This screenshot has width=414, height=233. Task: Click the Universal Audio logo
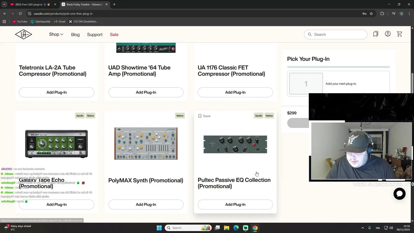pyautogui.click(x=23, y=34)
